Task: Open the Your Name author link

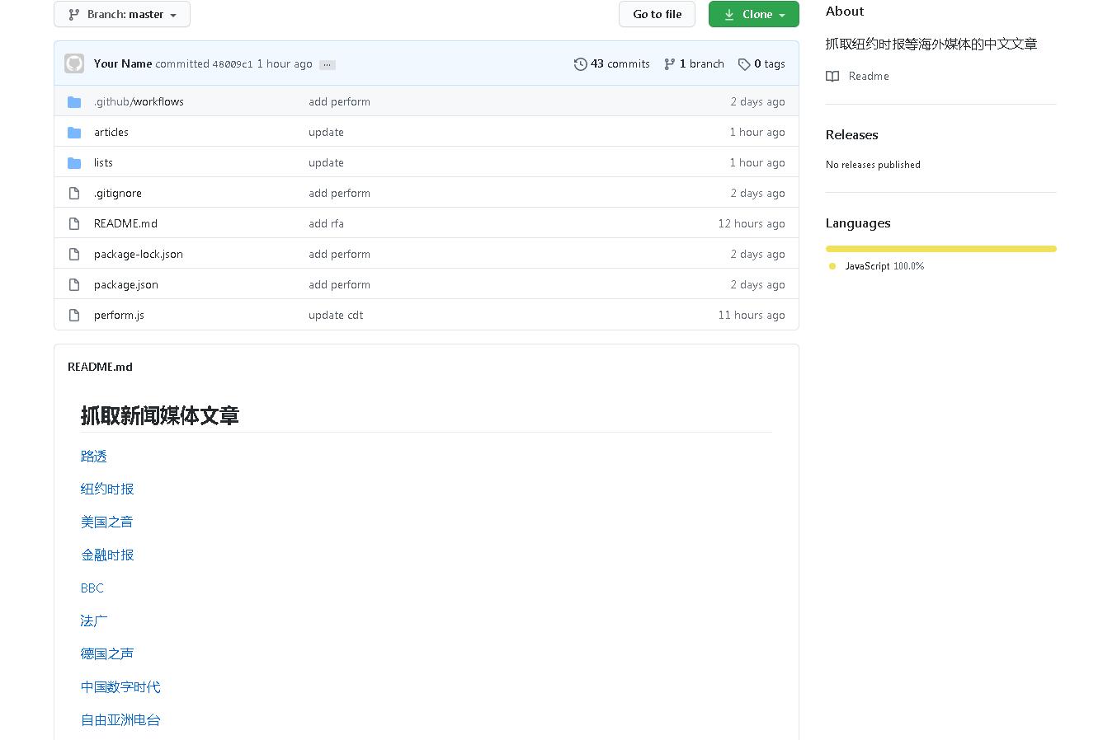Action: coord(123,63)
